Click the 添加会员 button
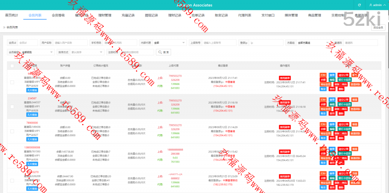The width and height of the screenshot is (389, 193). 378,28
